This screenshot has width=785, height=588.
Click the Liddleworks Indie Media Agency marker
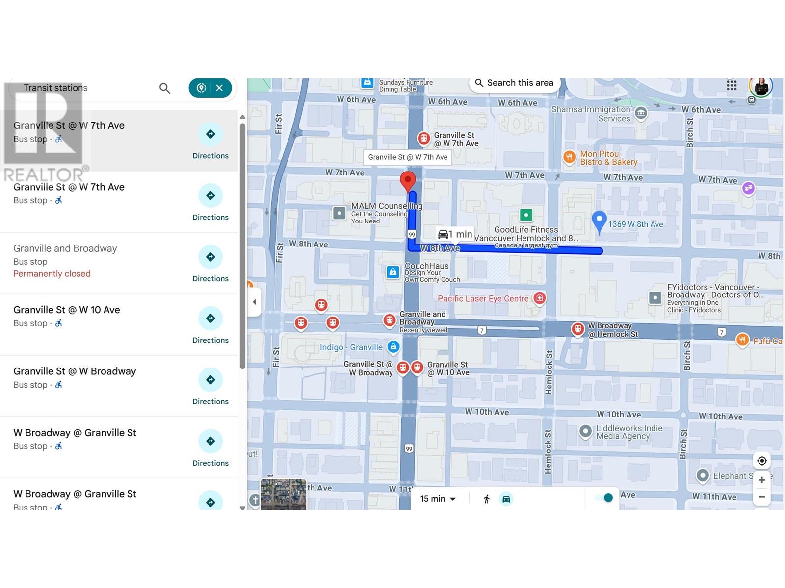(x=585, y=432)
